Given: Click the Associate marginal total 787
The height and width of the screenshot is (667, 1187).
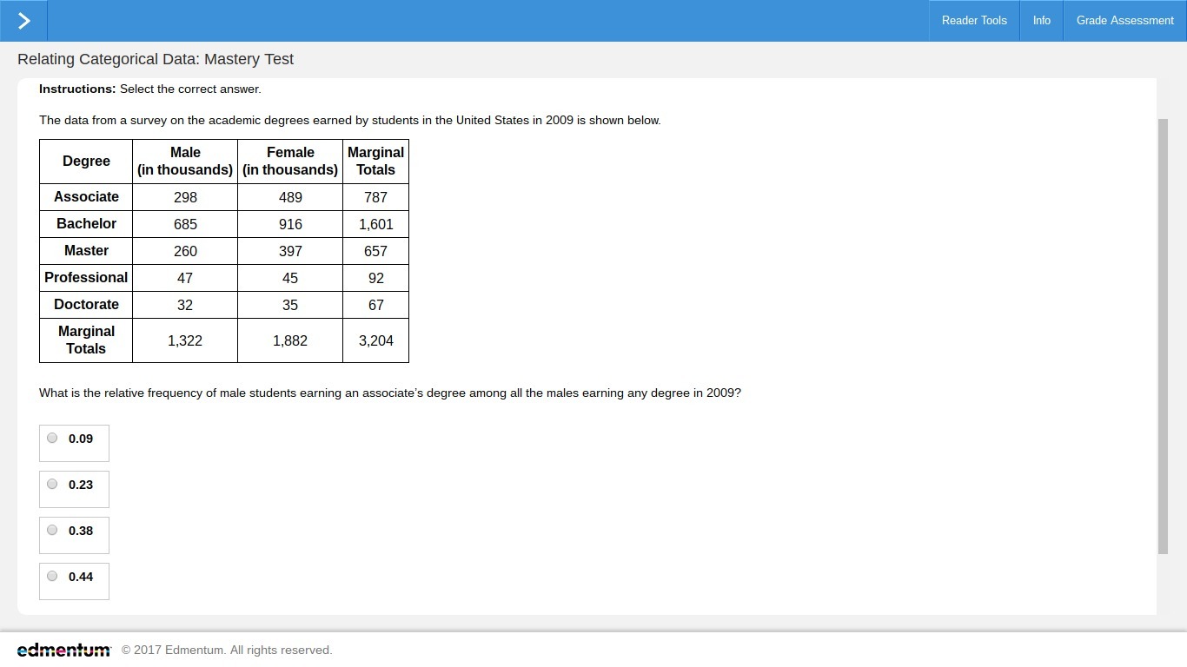Looking at the screenshot, I should point(375,197).
